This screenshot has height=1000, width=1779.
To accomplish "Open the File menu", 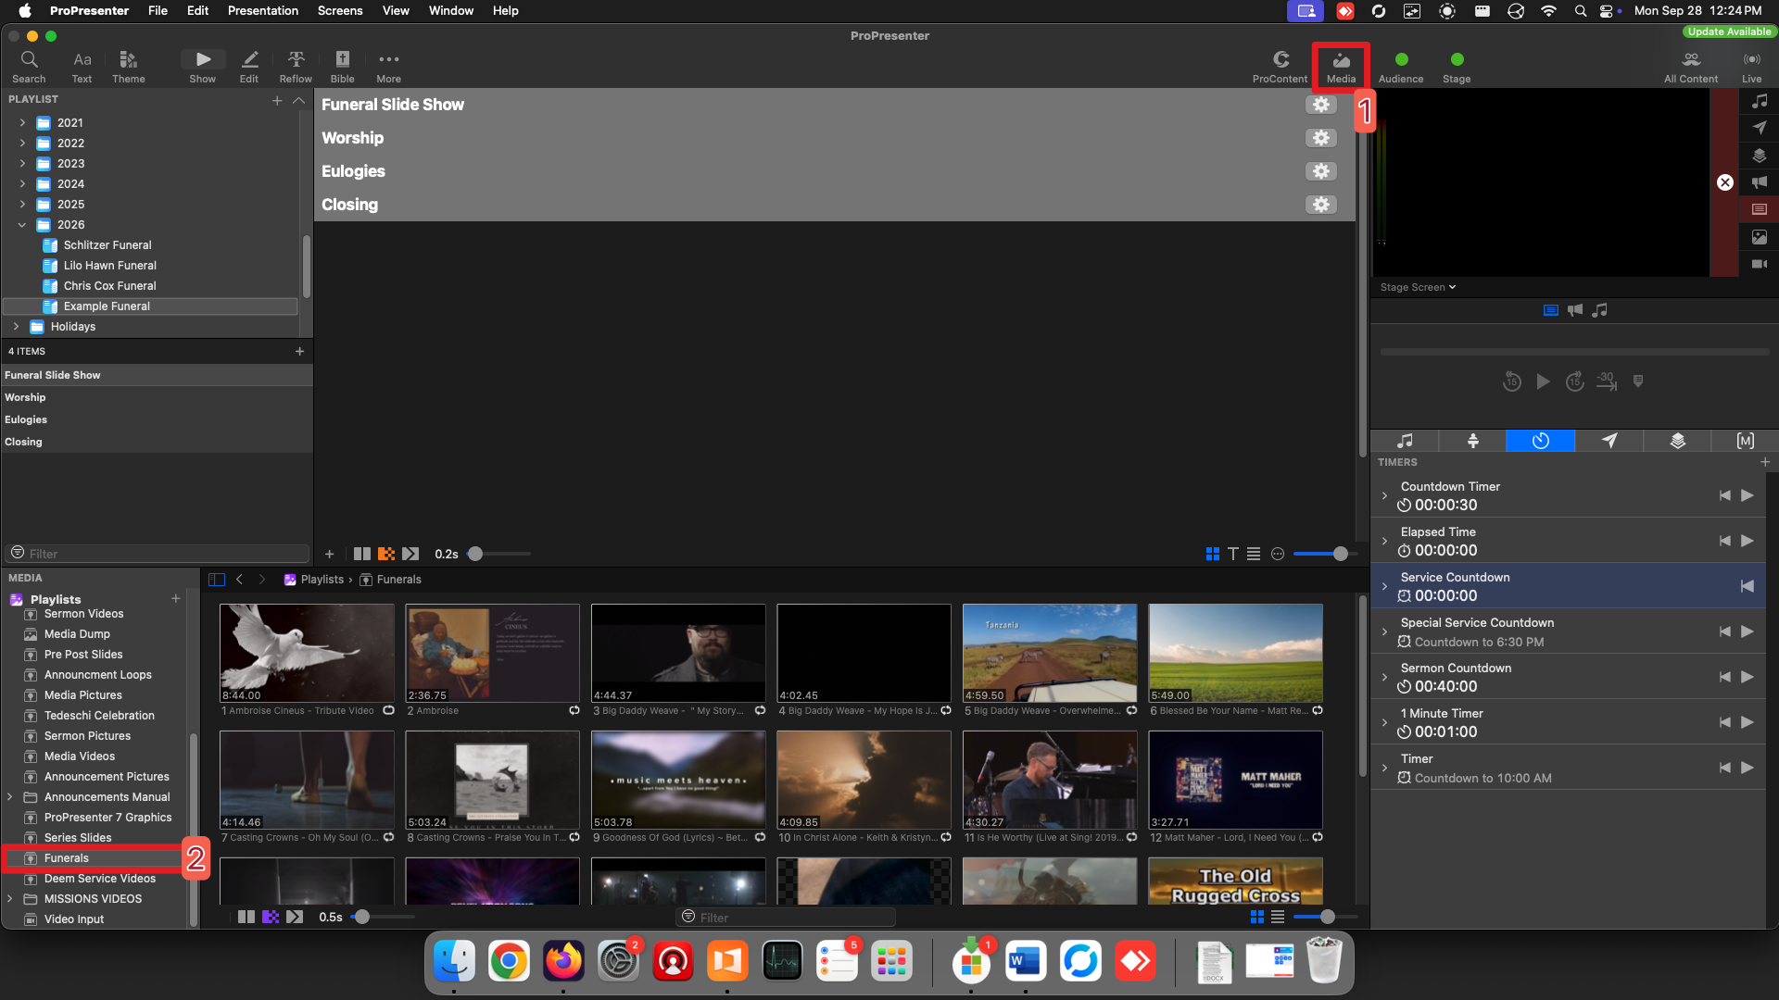I will click(x=158, y=11).
